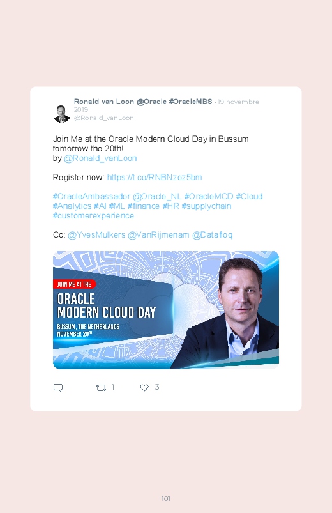Click the #finance hashtag
This screenshot has width=332, height=513.
[143, 206]
